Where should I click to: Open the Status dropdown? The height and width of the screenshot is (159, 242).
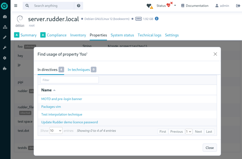tap(166, 5)
